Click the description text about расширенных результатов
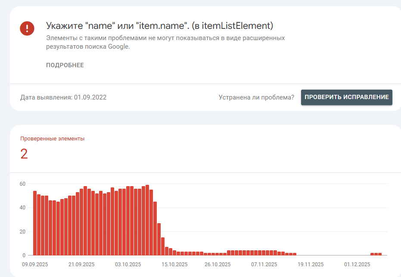Viewport: 401px width, 277px height. (165, 42)
